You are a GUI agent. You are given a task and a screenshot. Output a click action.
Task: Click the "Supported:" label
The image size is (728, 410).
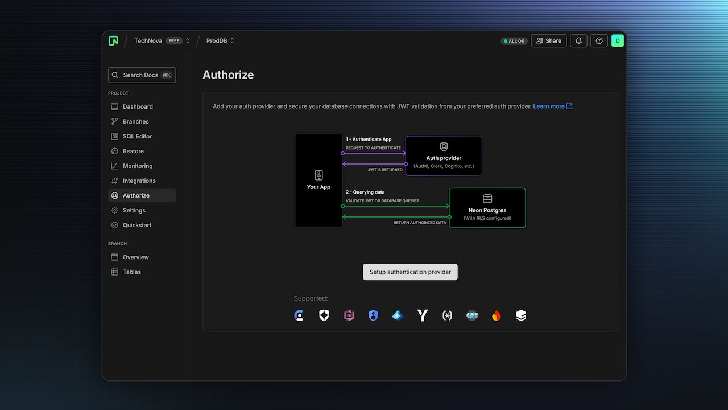311,298
